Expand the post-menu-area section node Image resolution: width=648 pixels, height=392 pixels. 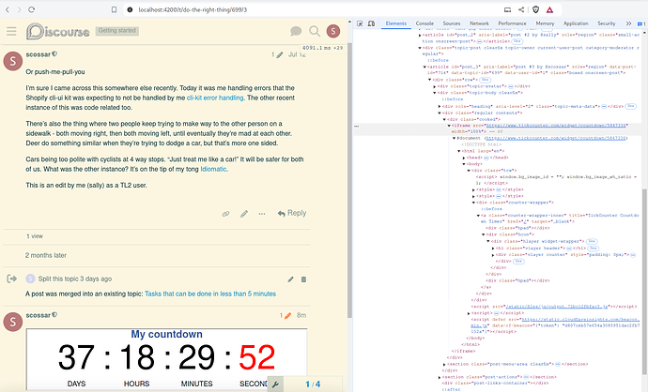tap(444, 365)
